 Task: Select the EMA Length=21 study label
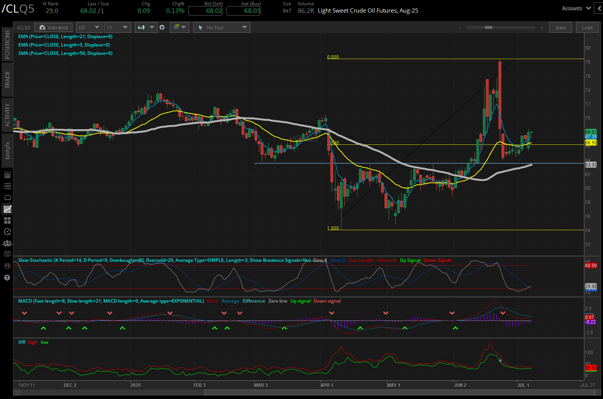[65, 37]
